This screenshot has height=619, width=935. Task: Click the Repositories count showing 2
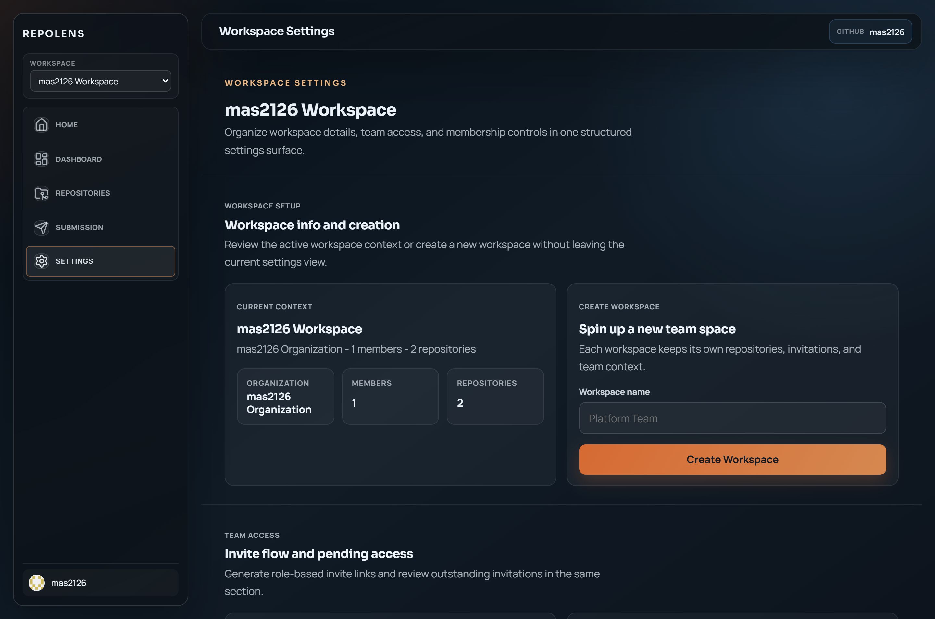(495, 396)
